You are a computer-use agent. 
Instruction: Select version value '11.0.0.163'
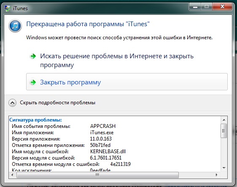[101, 139]
